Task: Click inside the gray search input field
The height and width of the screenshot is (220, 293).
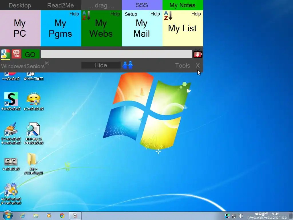Action: point(116,54)
